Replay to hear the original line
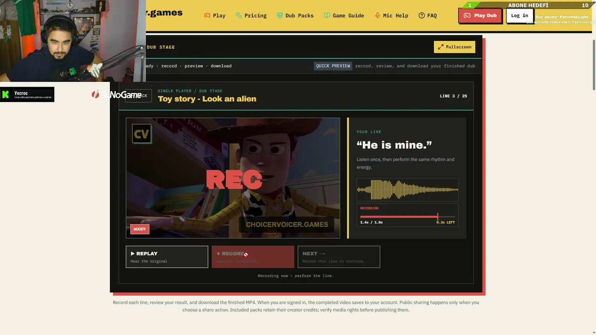The image size is (596, 335). pos(167,257)
